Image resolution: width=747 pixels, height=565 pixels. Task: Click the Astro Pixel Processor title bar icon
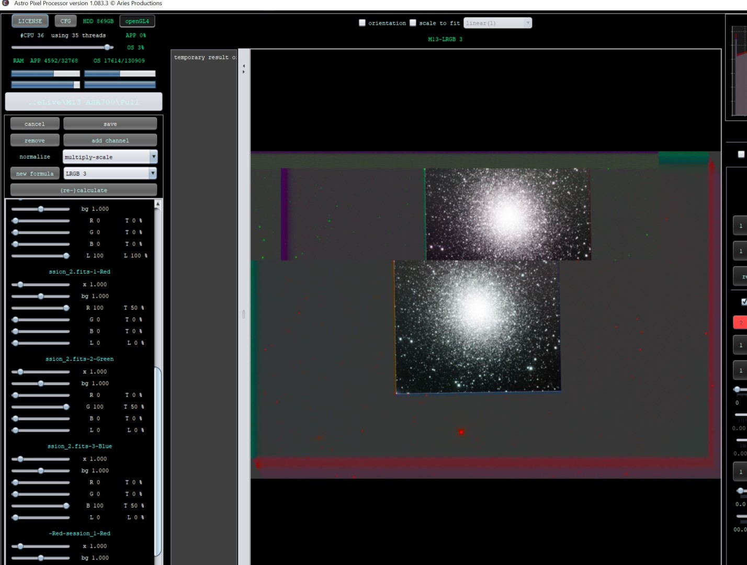pyautogui.click(x=6, y=3)
